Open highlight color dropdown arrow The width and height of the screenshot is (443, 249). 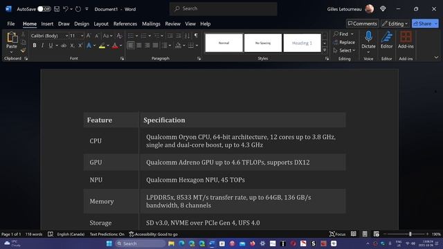[108, 46]
